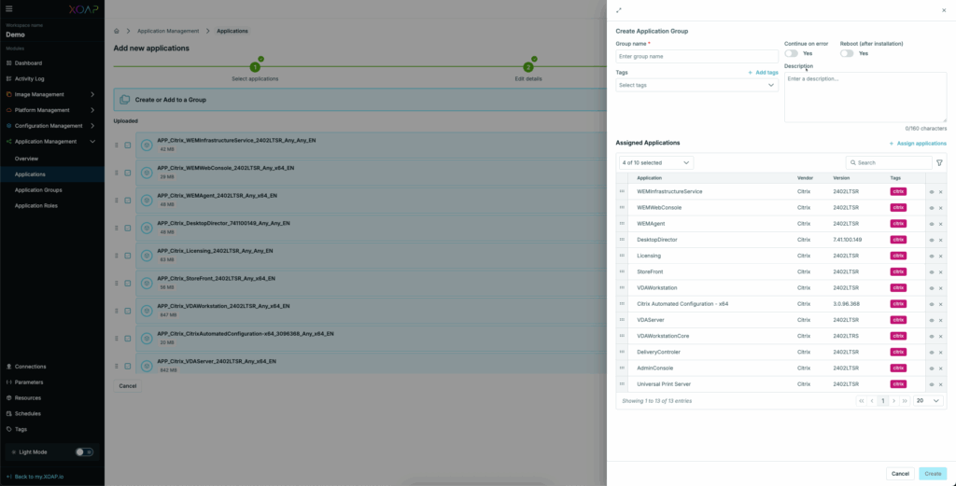Screen dimensions: 956x486
Task: Expand the panel with the expand arrows icon
Action: tap(619, 9)
